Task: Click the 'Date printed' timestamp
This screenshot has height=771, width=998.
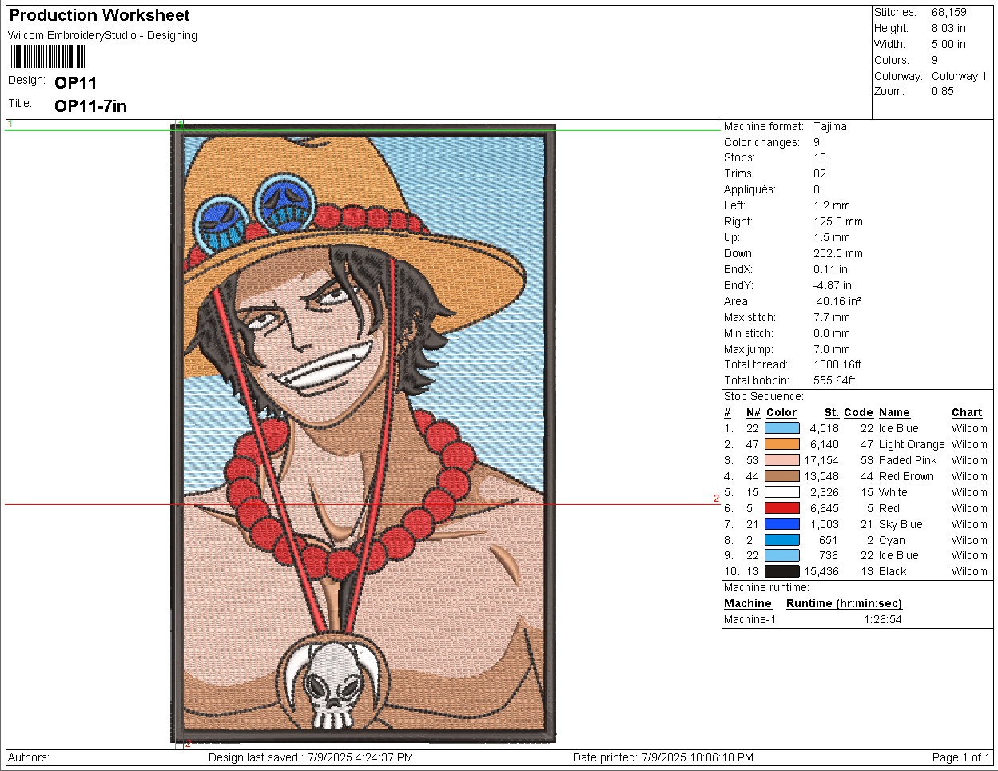Action: (x=663, y=757)
